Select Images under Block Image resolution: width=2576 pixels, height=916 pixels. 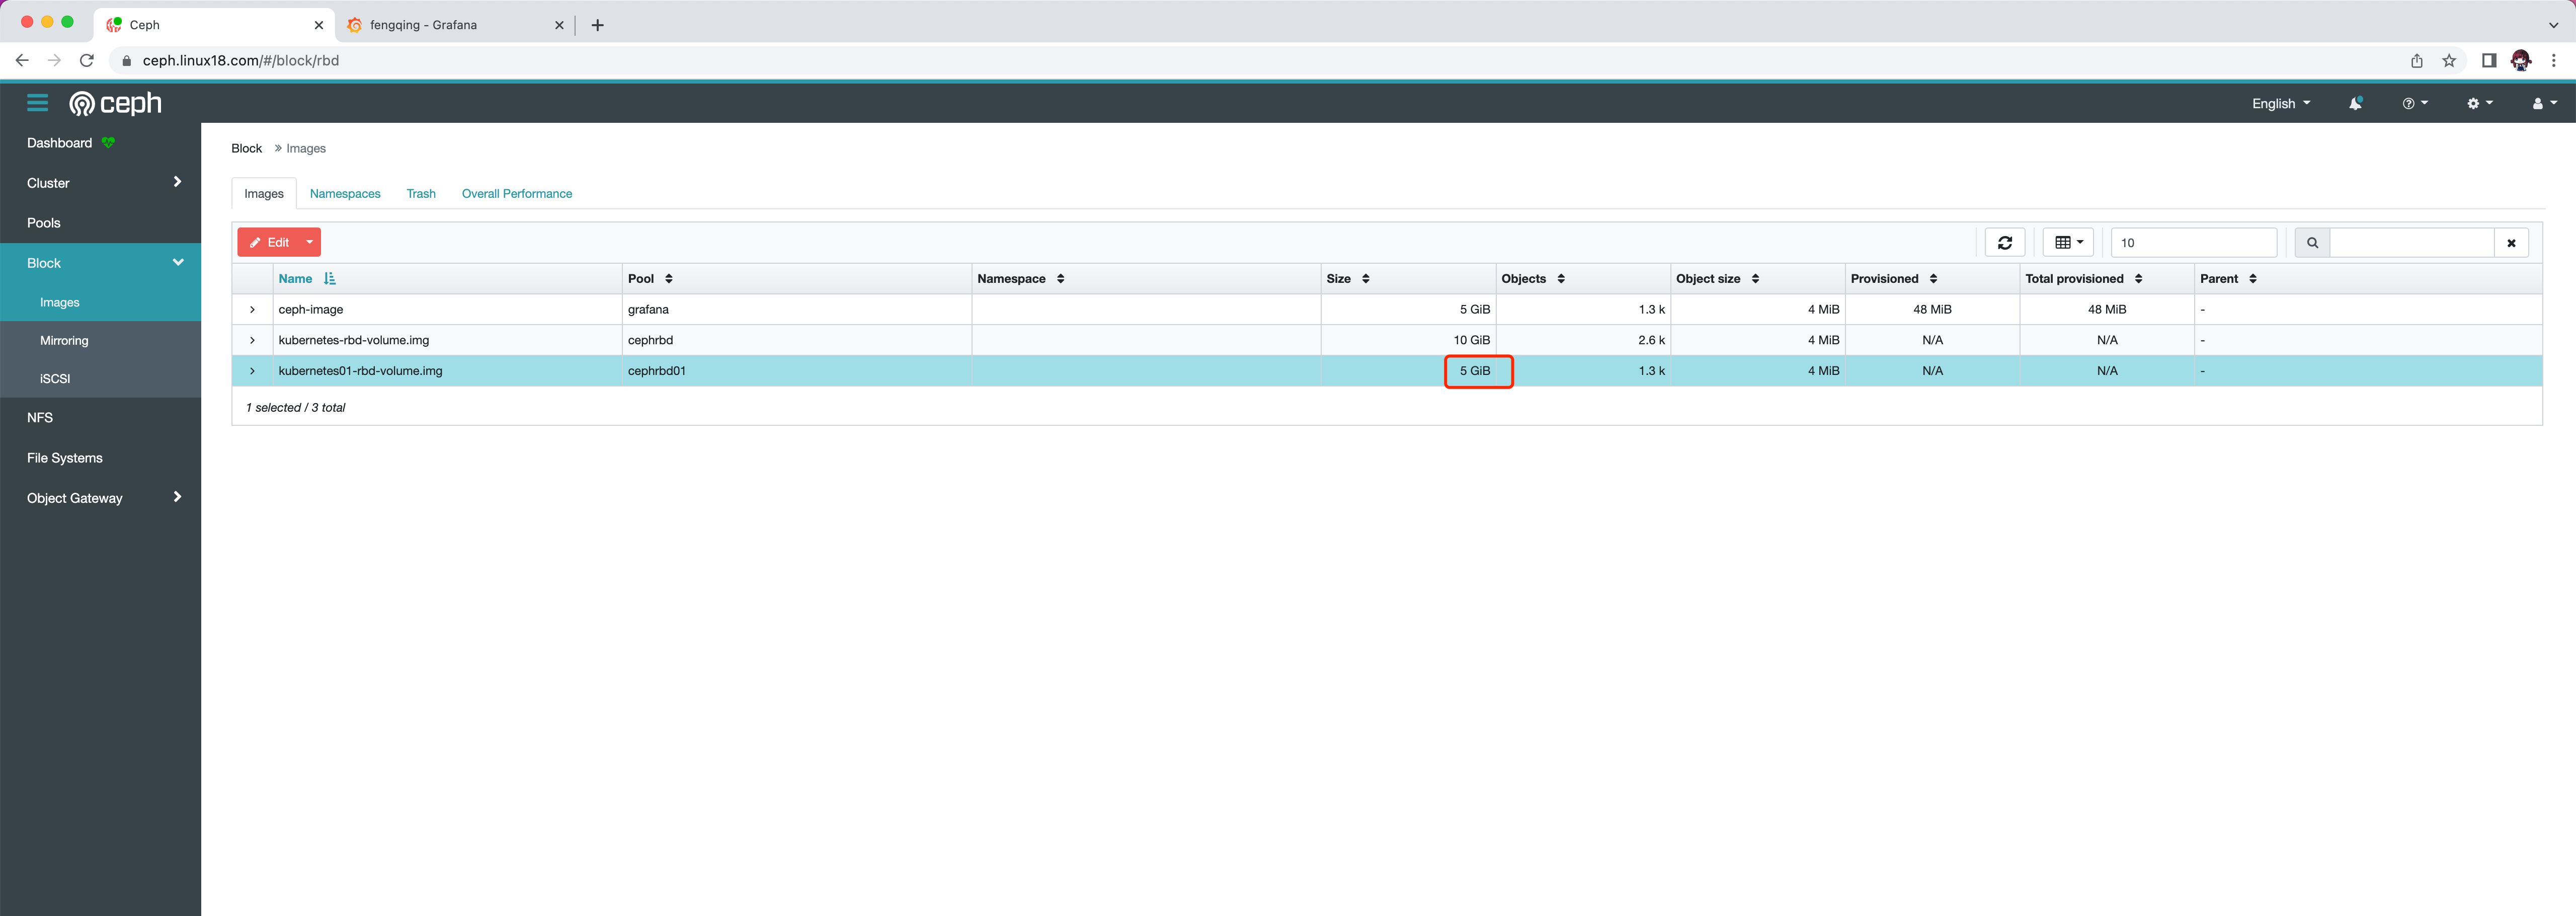click(x=60, y=302)
